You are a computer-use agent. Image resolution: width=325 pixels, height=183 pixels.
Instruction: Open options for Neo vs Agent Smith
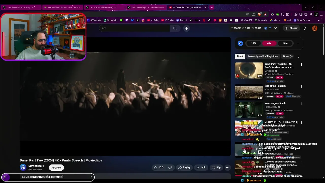301,104
